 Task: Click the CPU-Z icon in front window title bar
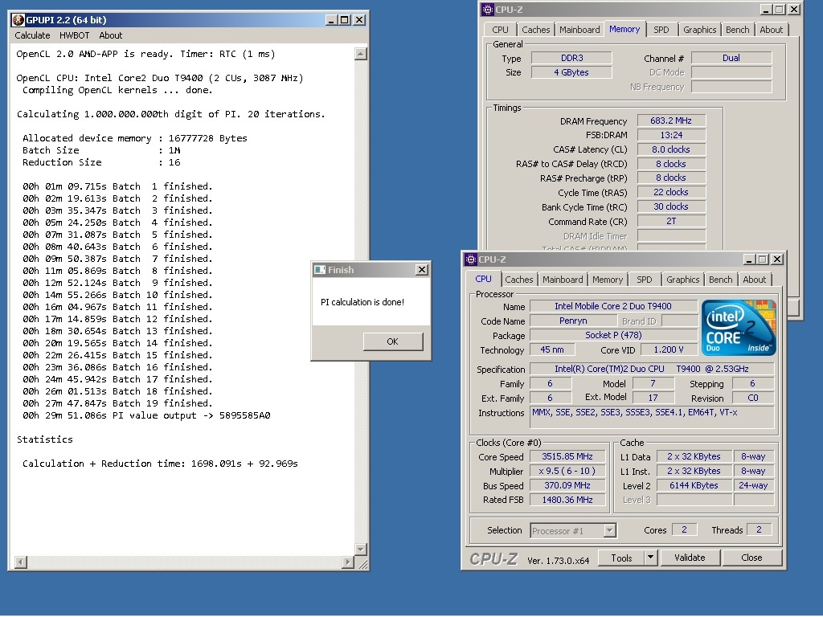coord(471,259)
